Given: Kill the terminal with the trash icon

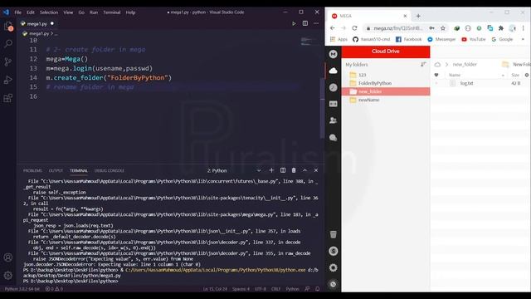Looking at the screenshot, I should tap(294, 170).
